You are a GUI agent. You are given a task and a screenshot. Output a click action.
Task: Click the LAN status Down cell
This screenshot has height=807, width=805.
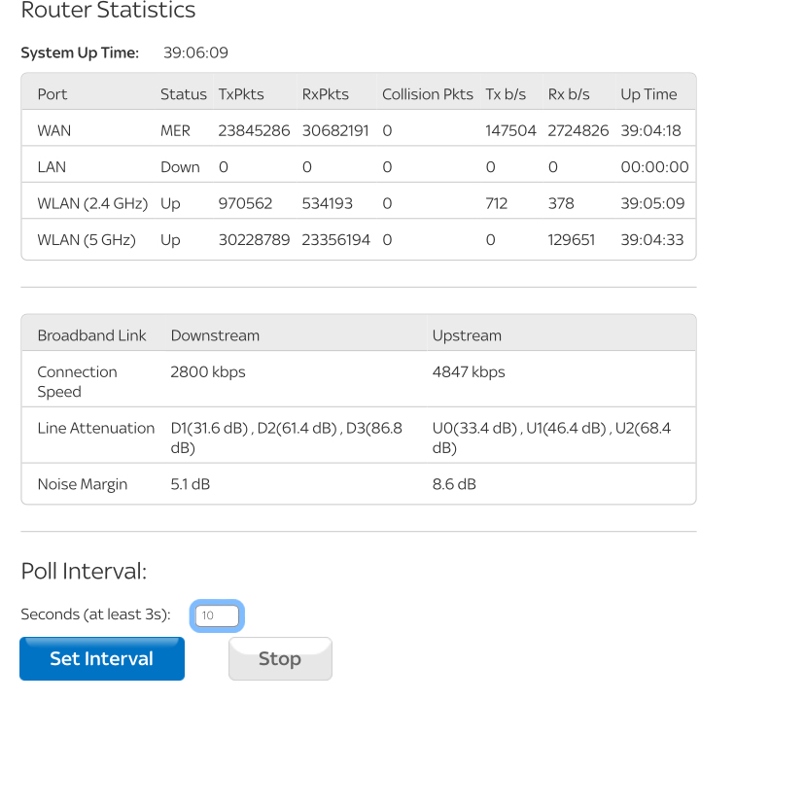180,167
